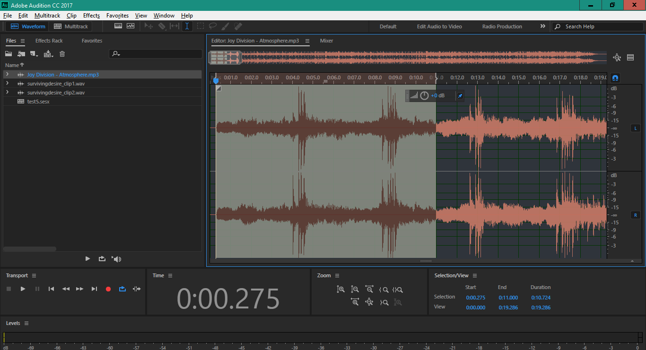Open the Effects menu
This screenshot has height=350, width=646.
tap(91, 16)
